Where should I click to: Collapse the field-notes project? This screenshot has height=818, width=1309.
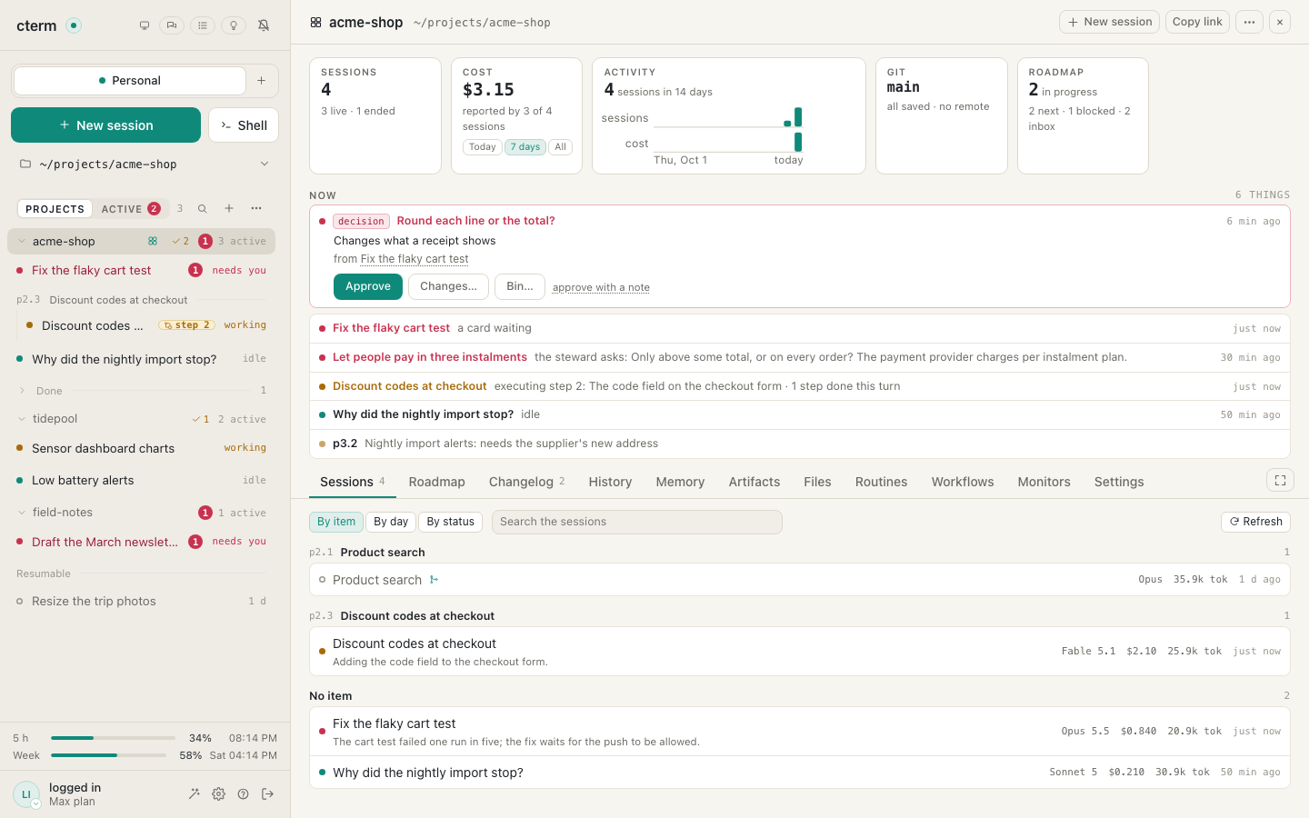point(22,513)
